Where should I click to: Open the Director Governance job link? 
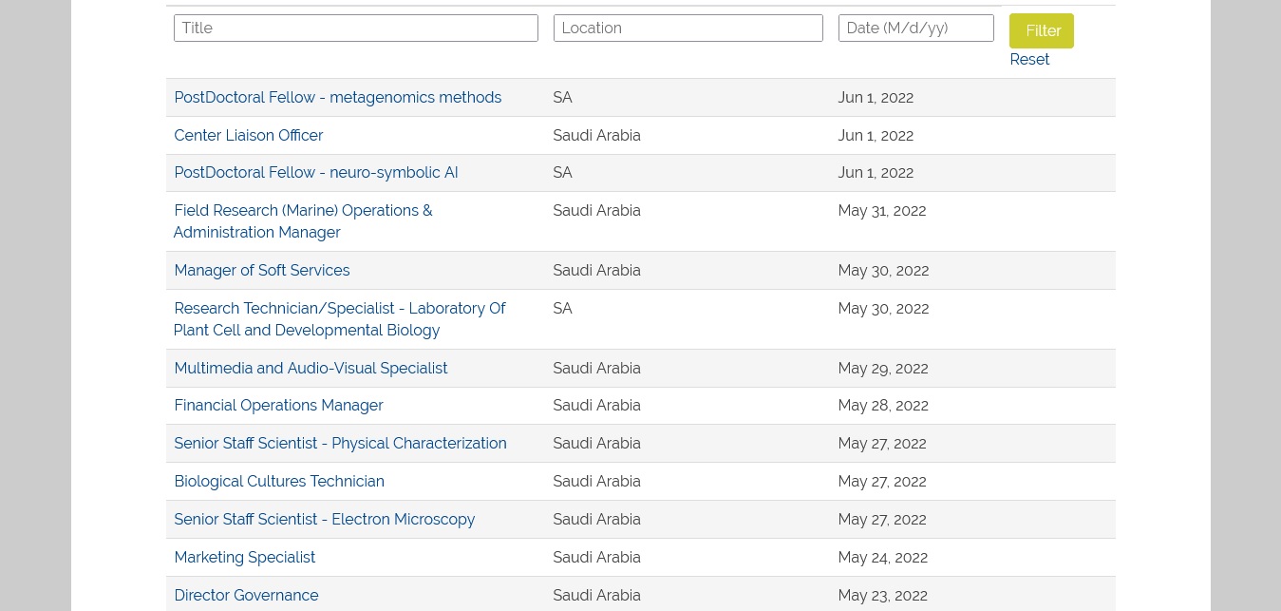pos(246,596)
